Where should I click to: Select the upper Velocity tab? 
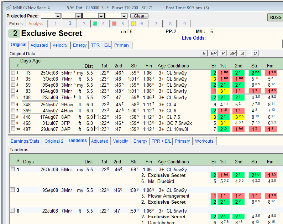[60, 45]
